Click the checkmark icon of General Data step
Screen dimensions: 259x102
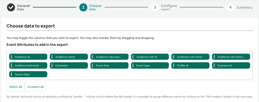click(x=11, y=7)
